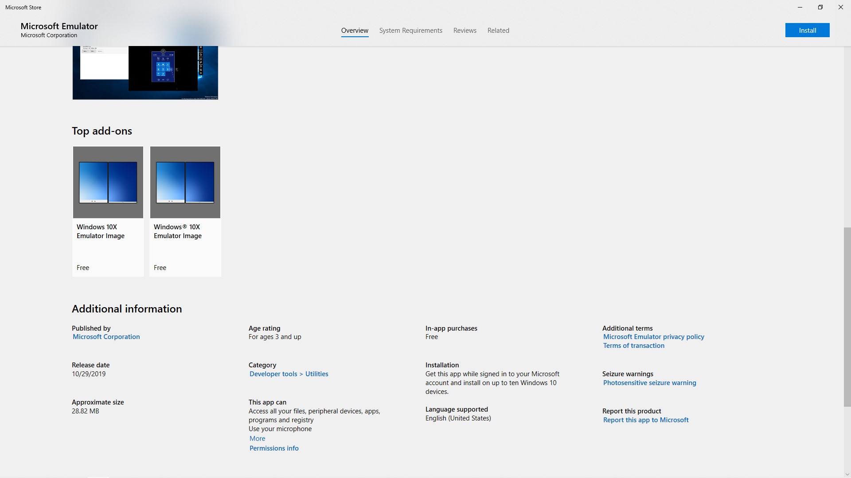Select the Related tab

point(498,31)
